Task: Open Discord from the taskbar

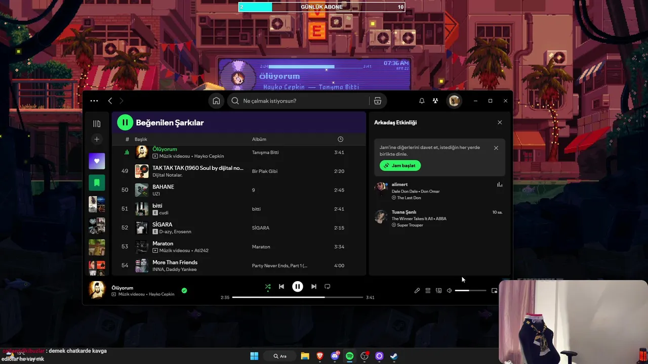Action: (335, 356)
